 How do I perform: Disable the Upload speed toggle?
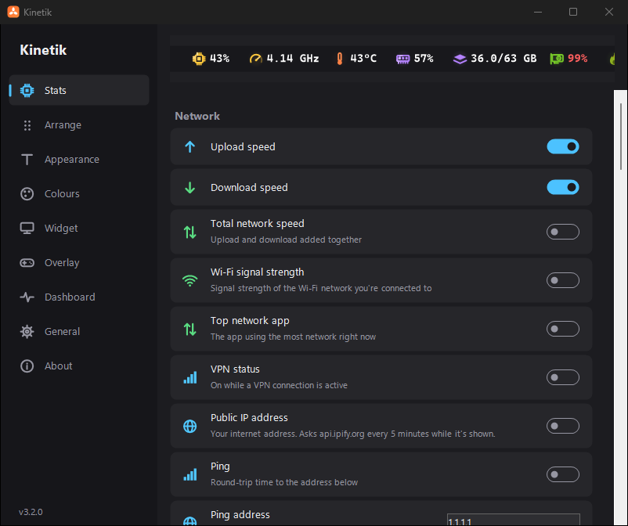tap(563, 146)
